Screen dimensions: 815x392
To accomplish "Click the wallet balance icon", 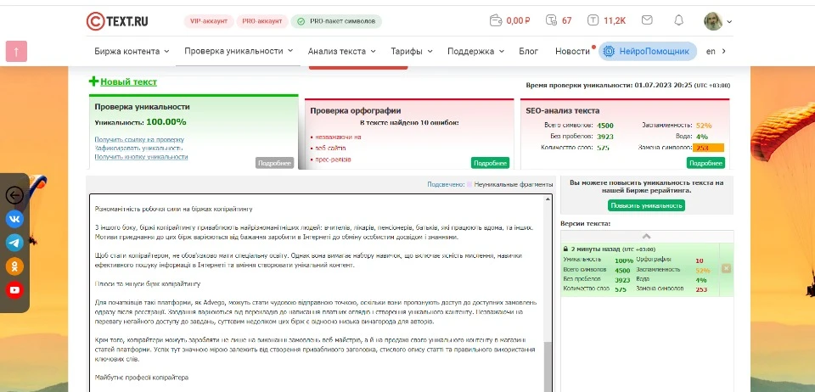I will (496, 20).
